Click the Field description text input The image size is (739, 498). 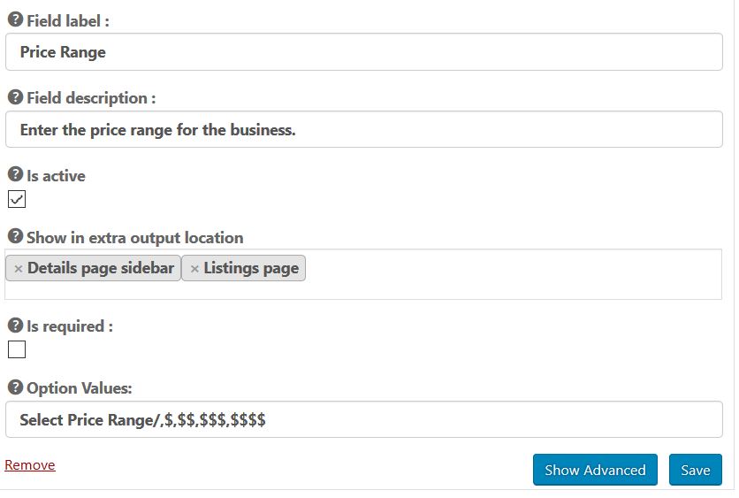click(364, 130)
